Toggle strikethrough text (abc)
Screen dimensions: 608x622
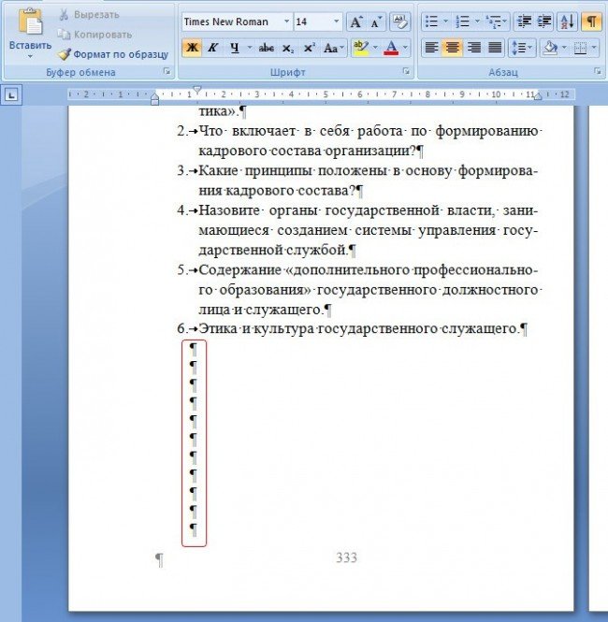267,48
